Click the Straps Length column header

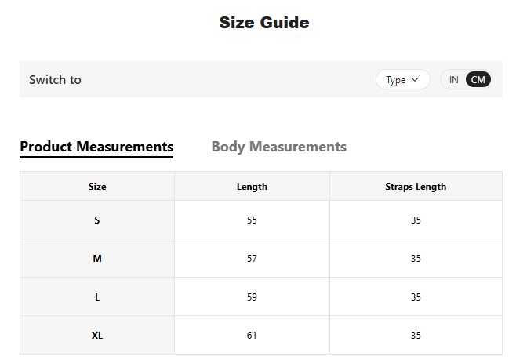[x=416, y=187]
